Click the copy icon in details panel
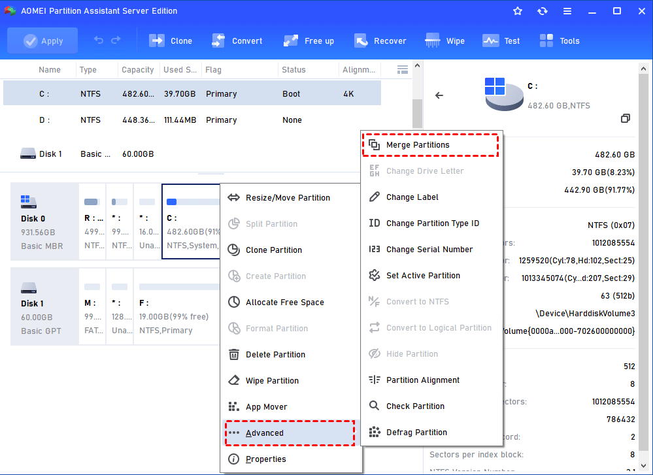 (x=625, y=118)
